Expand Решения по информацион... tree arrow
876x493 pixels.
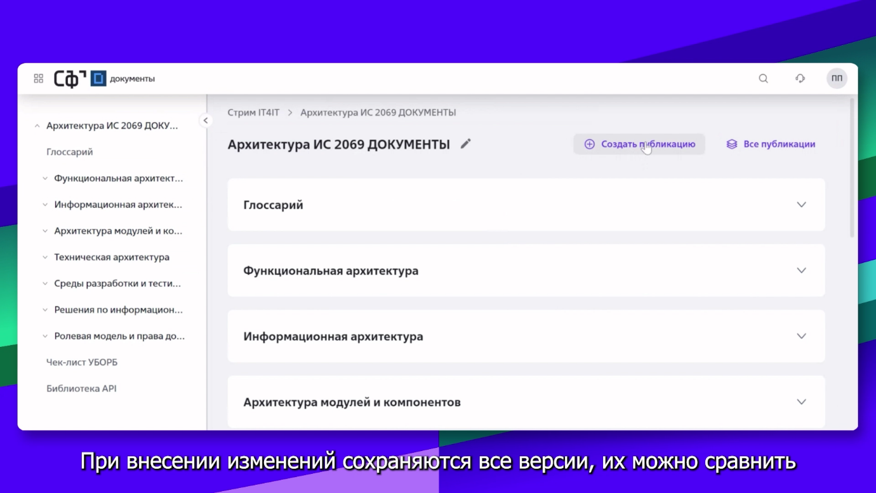click(x=45, y=310)
